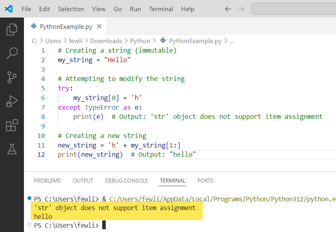Open the Source Control view
This screenshot has width=336, height=232.
[12, 77]
